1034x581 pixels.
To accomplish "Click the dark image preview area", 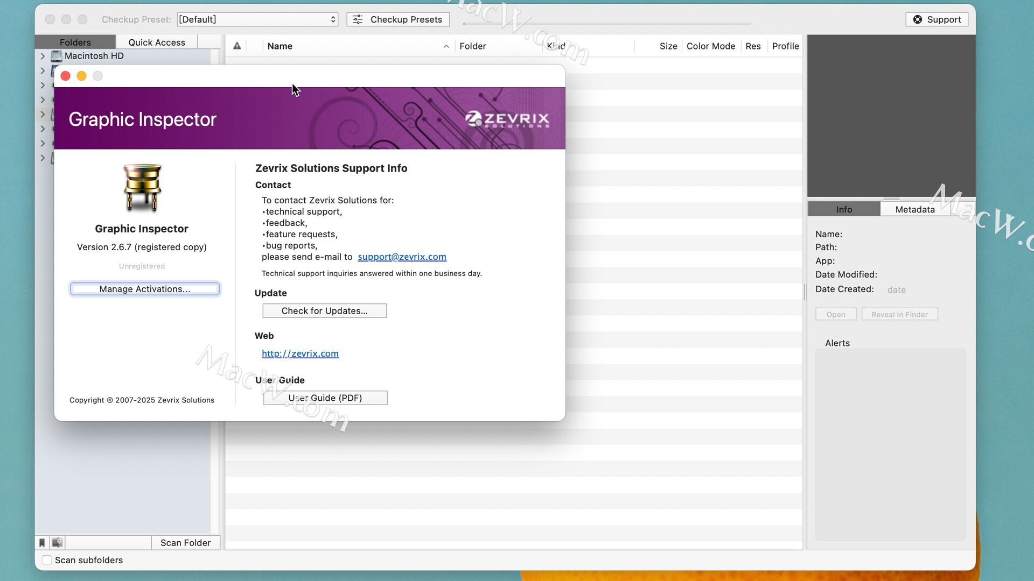I will point(891,116).
